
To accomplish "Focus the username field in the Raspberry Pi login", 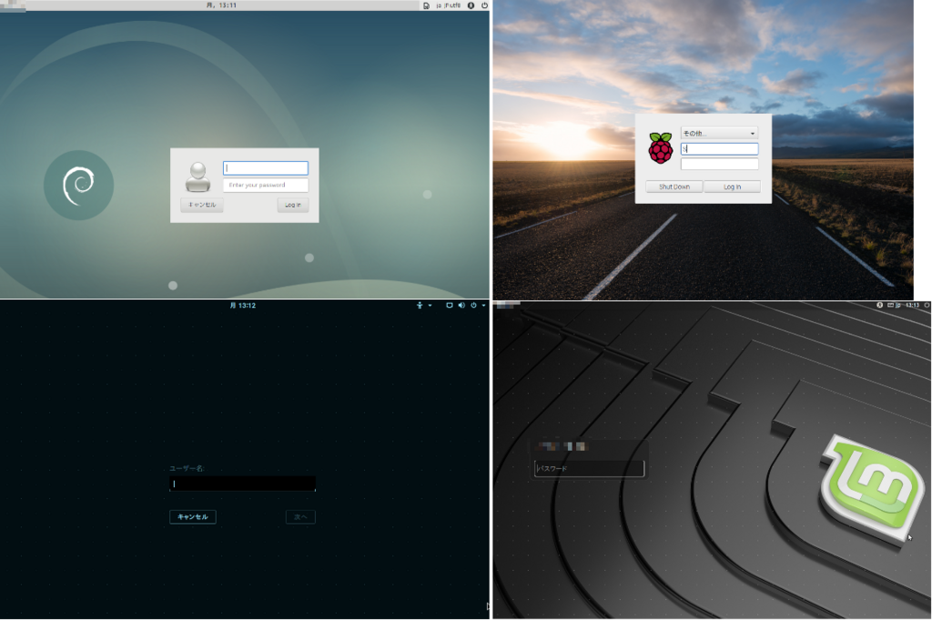I will point(719,149).
